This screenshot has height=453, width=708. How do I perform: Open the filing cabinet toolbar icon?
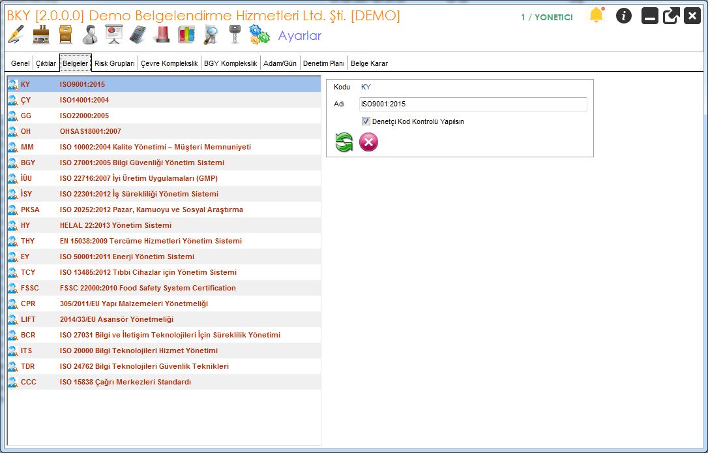pos(65,35)
